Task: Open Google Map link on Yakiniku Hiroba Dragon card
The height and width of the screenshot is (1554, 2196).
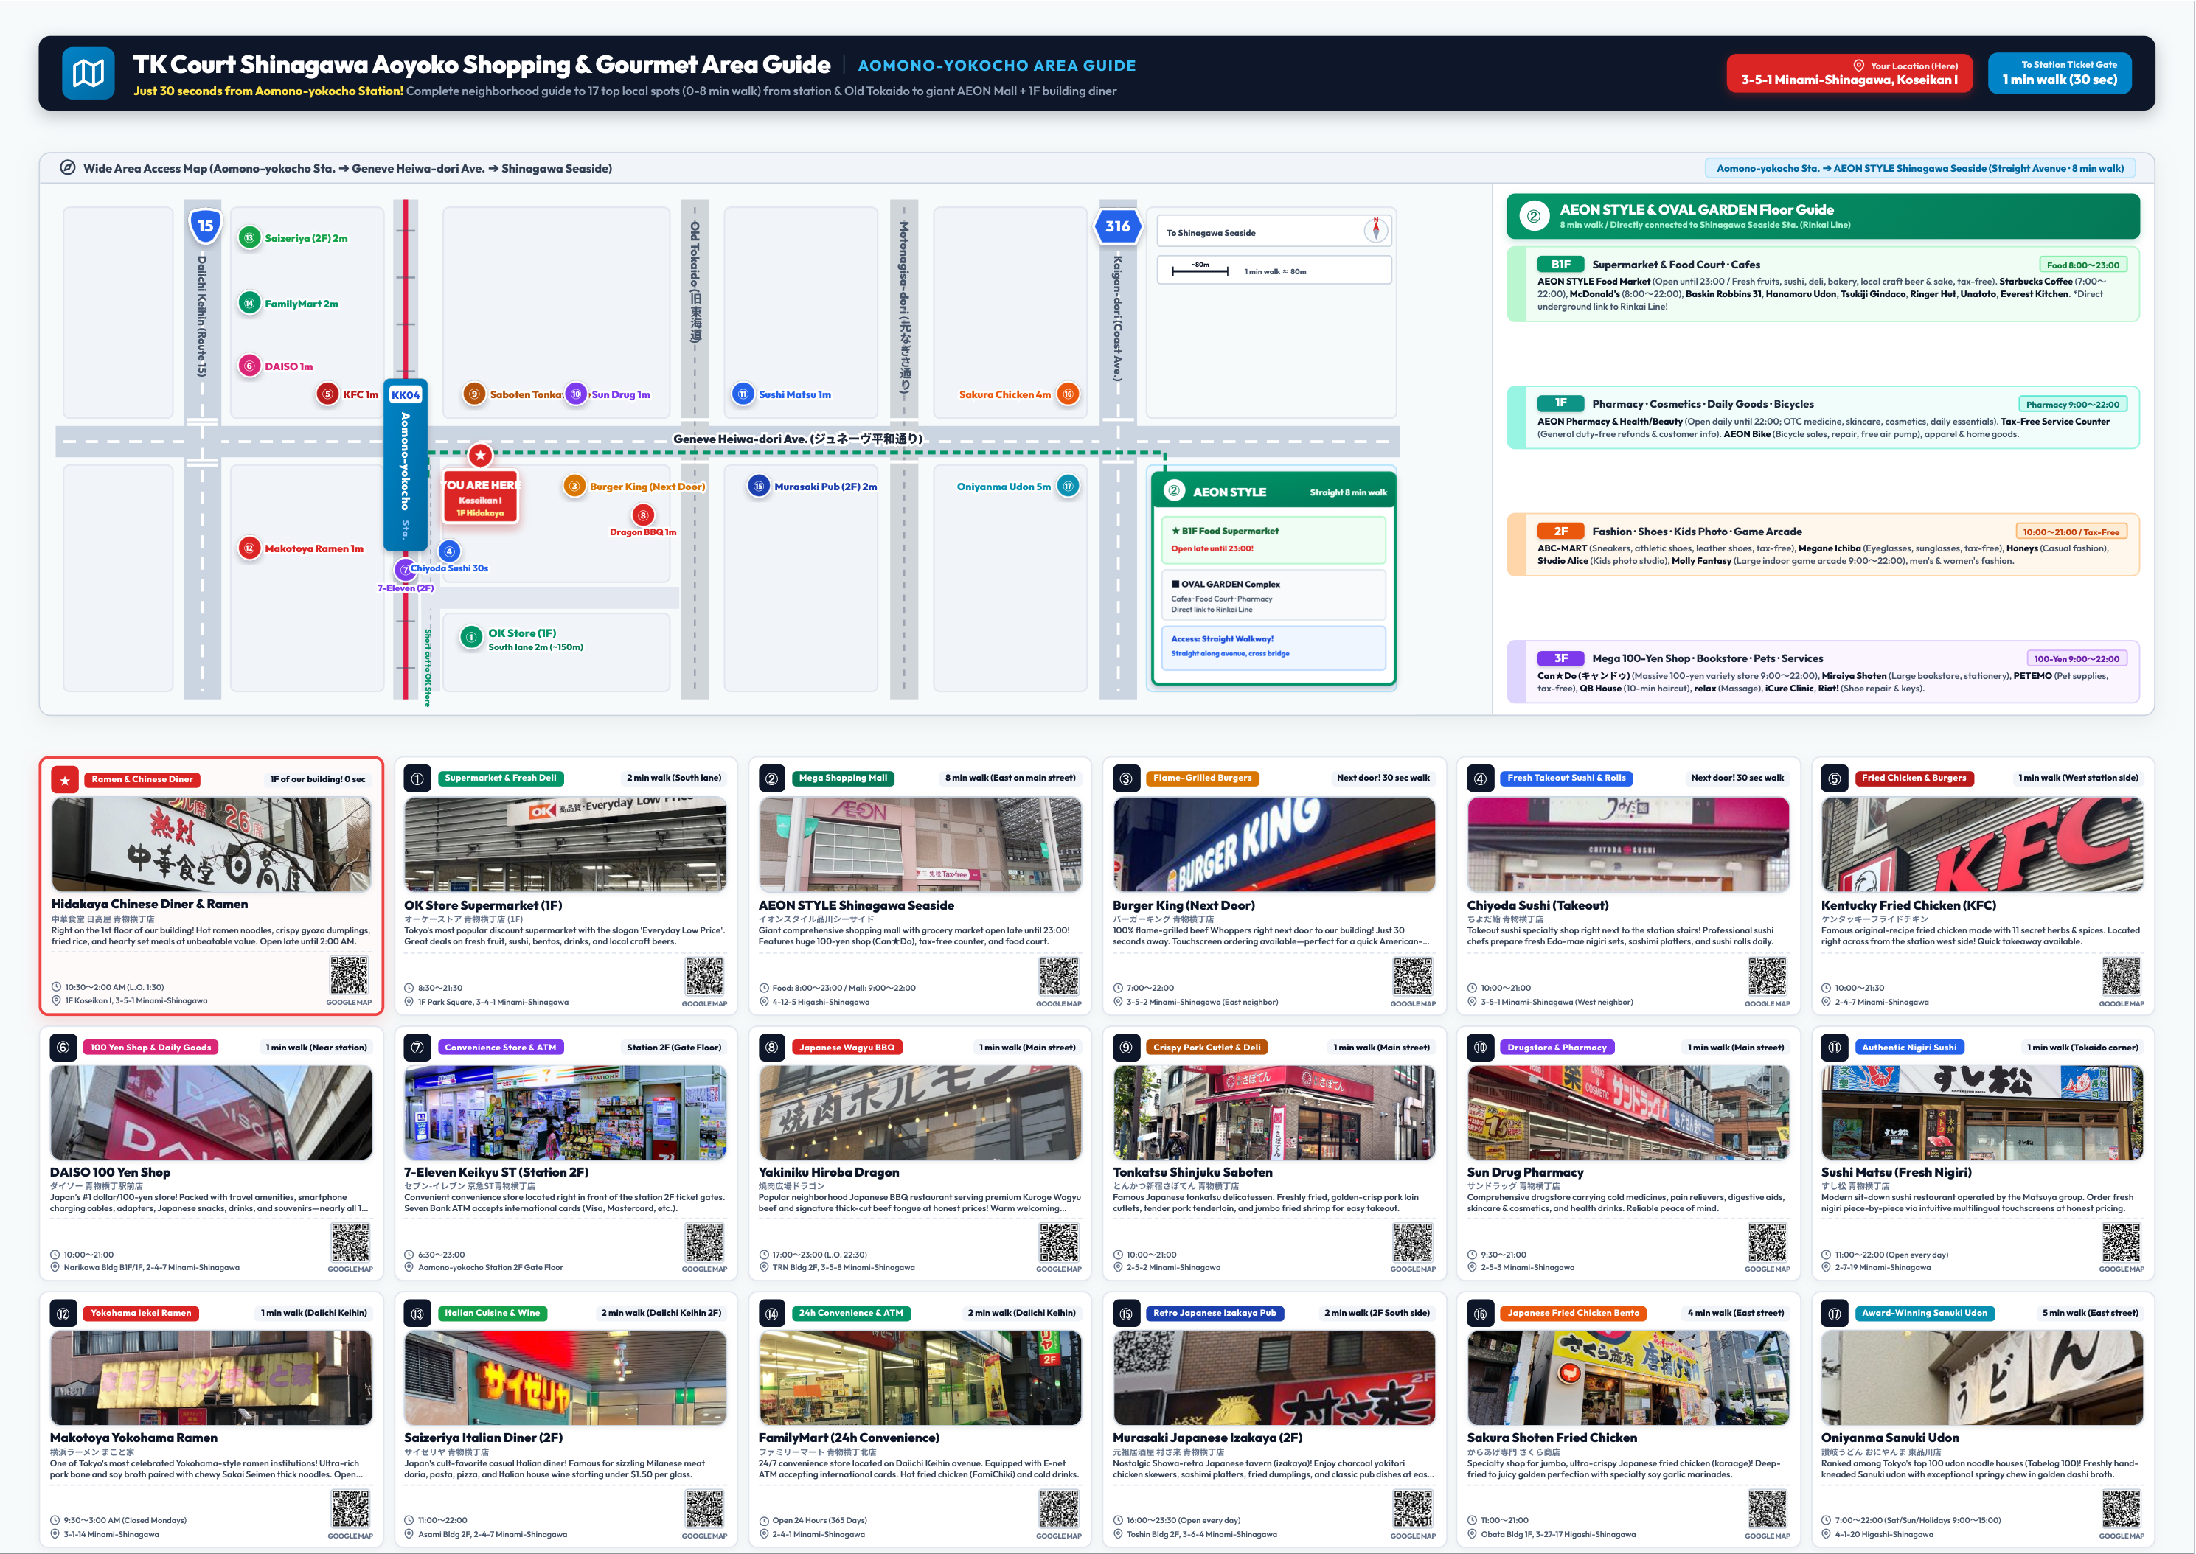Action: [1057, 1269]
